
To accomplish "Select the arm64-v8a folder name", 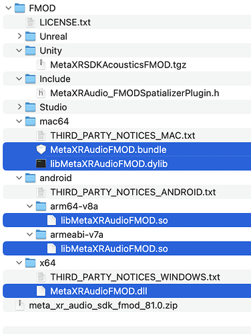I will point(74,206).
